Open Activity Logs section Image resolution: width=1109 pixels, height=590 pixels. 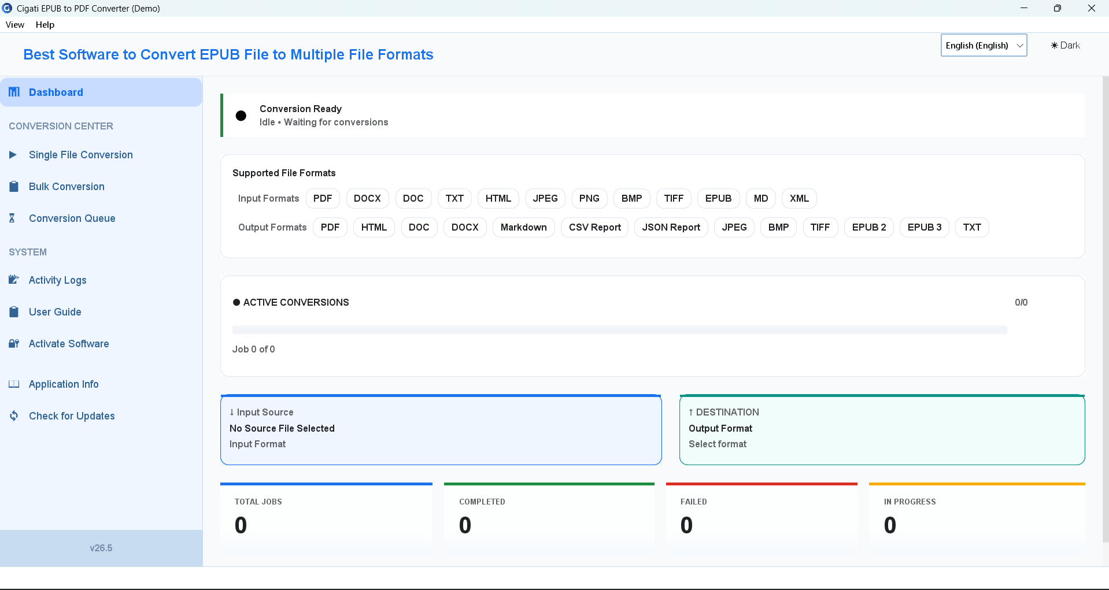101,280
